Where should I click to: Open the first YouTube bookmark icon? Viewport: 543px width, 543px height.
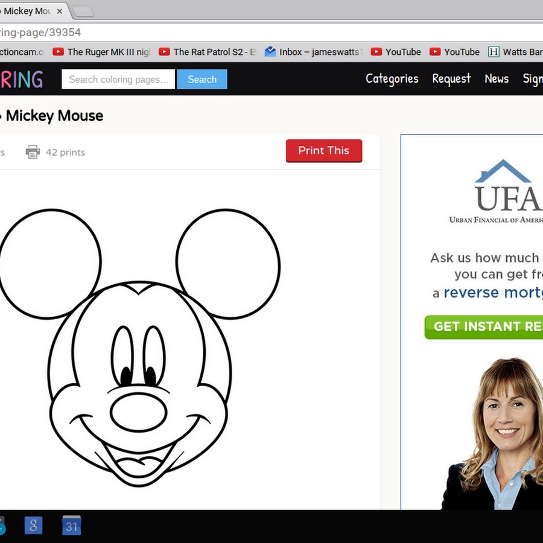376,52
